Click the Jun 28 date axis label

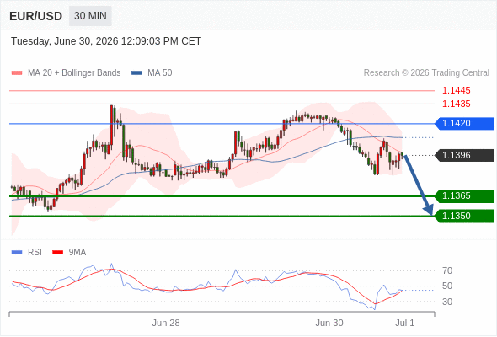(166, 323)
